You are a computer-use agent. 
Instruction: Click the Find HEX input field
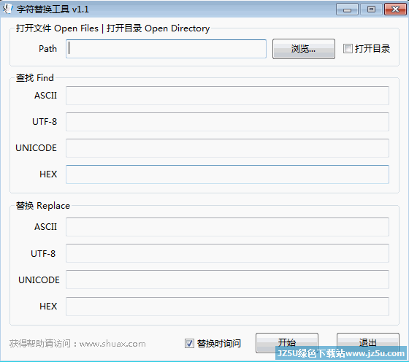[x=227, y=174]
